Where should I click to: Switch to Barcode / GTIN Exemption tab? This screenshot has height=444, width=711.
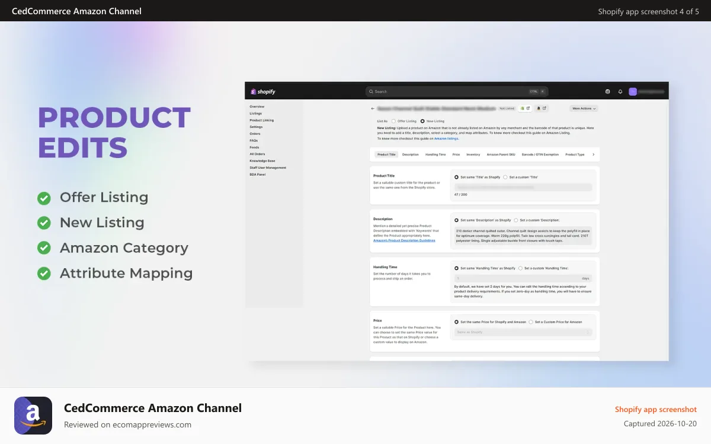[540, 155]
